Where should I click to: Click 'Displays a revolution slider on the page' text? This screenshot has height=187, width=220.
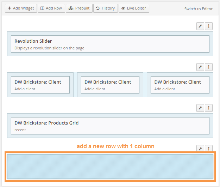tap(49, 48)
